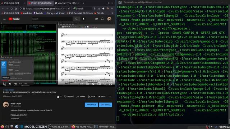The height and width of the screenshot is (129, 230).
Task: Open the browser downloads panel
Action: [99, 9]
